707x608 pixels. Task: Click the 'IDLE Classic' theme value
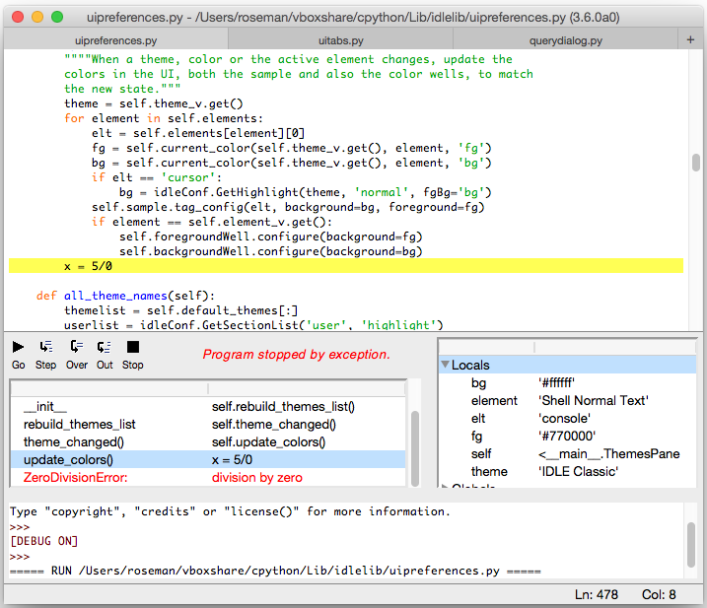pyautogui.click(x=578, y=471)
